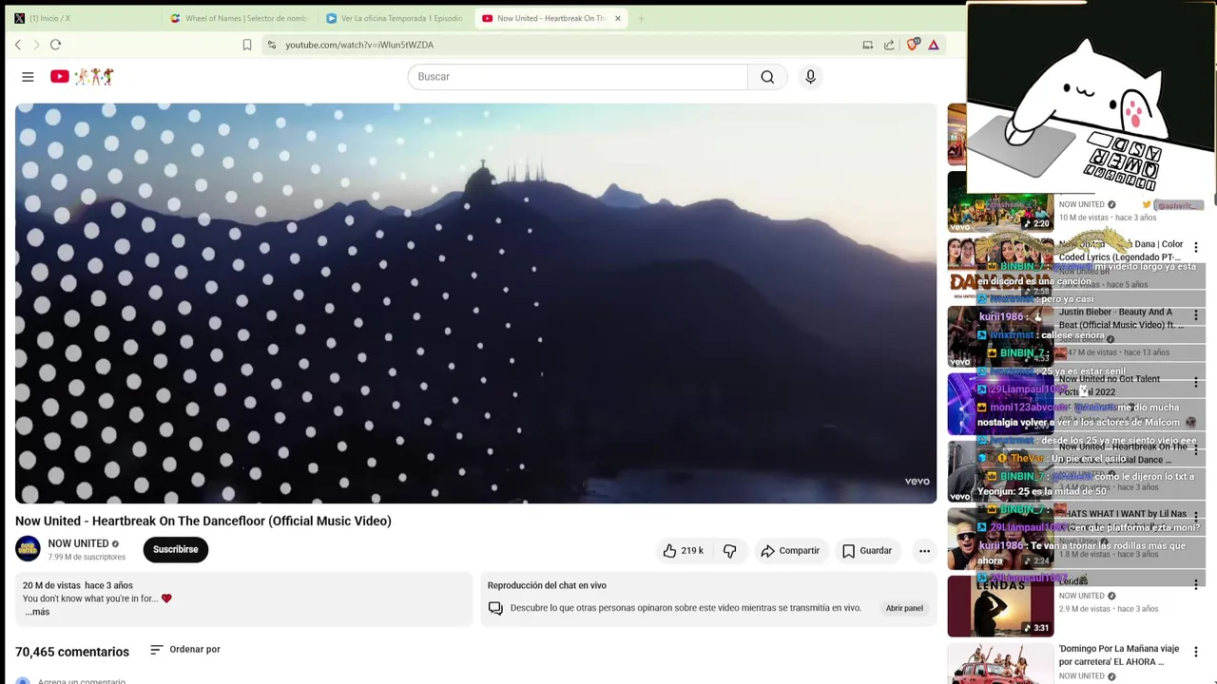Open options for Got Talent Portugal video
Viewport: 1217px width, 684px height.
tap(1196, 383)
